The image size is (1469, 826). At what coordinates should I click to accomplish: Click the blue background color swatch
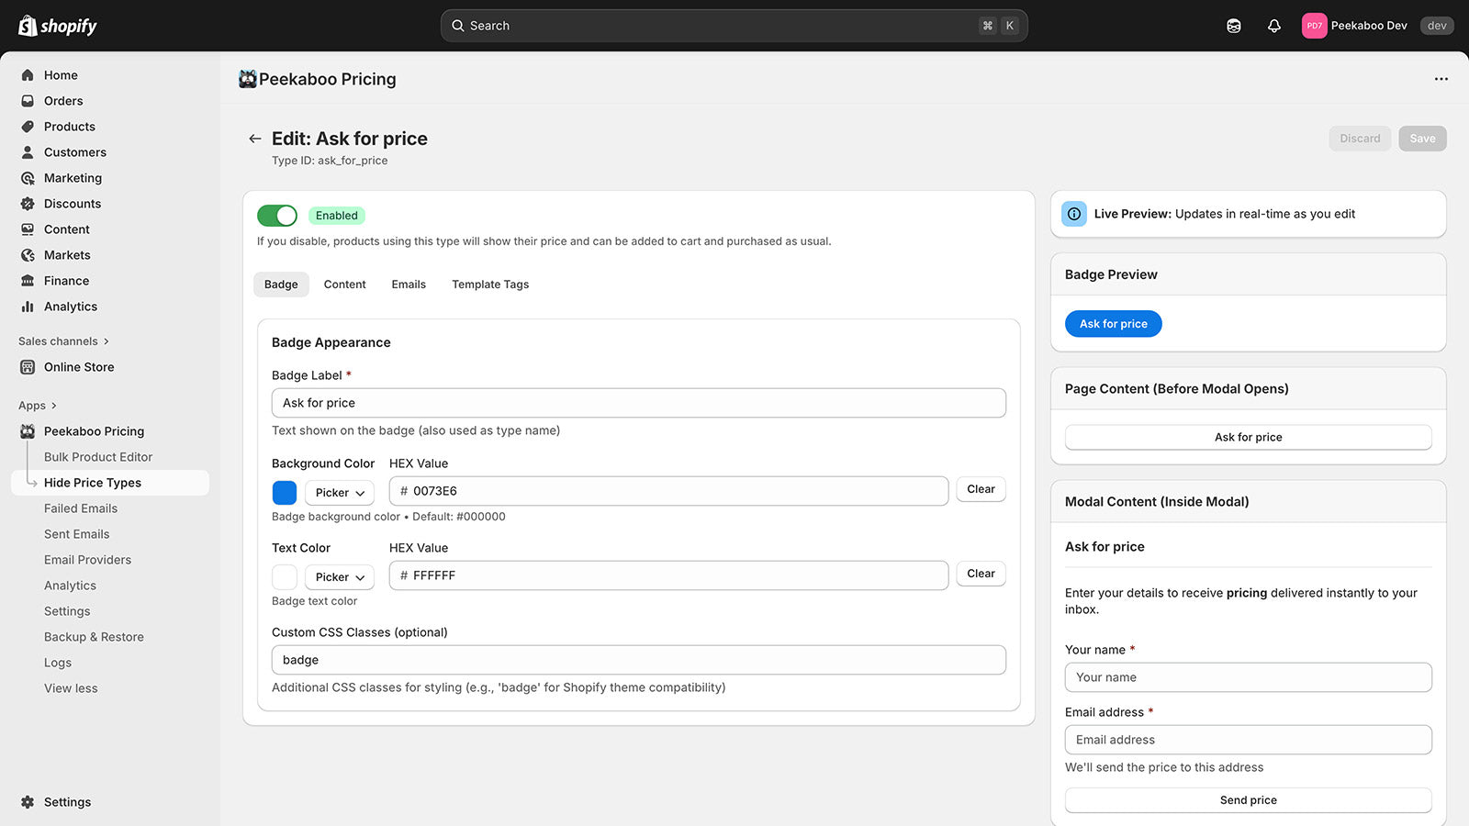[284, 492]
